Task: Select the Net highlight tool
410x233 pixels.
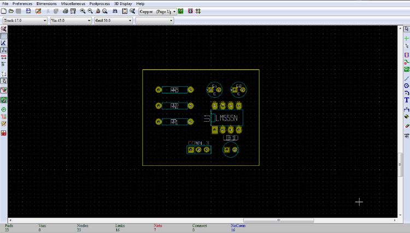Action: pyautogui.click(x=406, y=39)
